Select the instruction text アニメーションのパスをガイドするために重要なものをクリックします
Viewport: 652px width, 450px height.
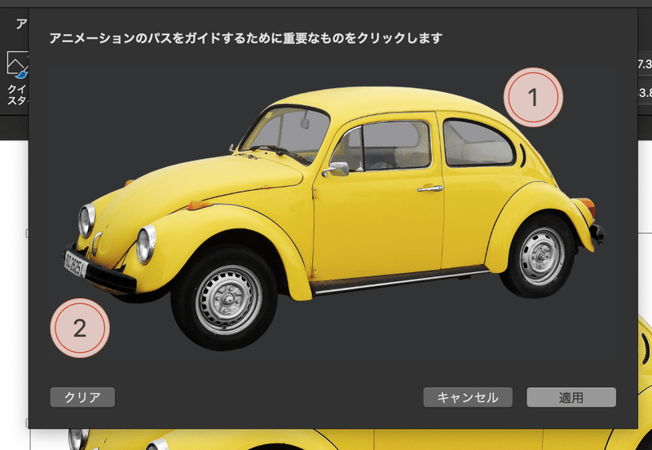(246, 38)
